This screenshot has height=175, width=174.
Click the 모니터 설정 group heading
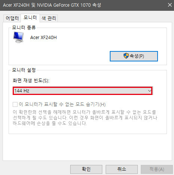[x=24, y=70]
